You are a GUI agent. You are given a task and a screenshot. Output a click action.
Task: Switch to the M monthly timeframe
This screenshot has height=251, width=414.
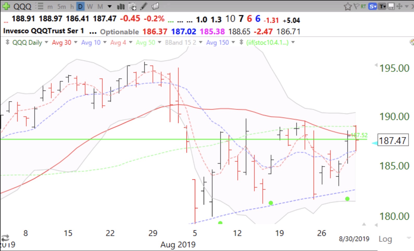(100, 6)
